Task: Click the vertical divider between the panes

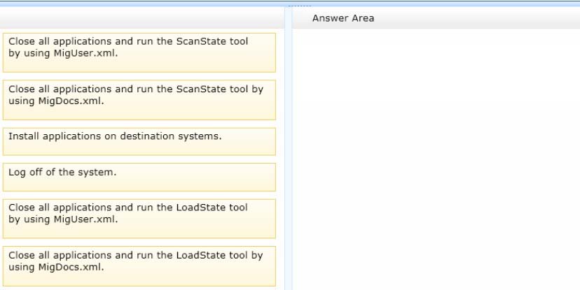Action: (288, 154)
